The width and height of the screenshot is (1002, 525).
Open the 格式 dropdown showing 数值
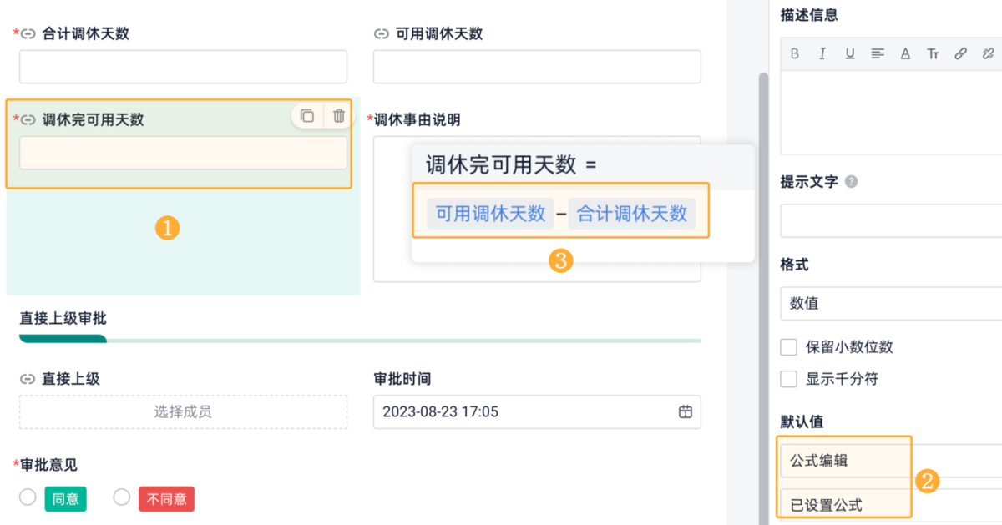(x=890, y=304)
